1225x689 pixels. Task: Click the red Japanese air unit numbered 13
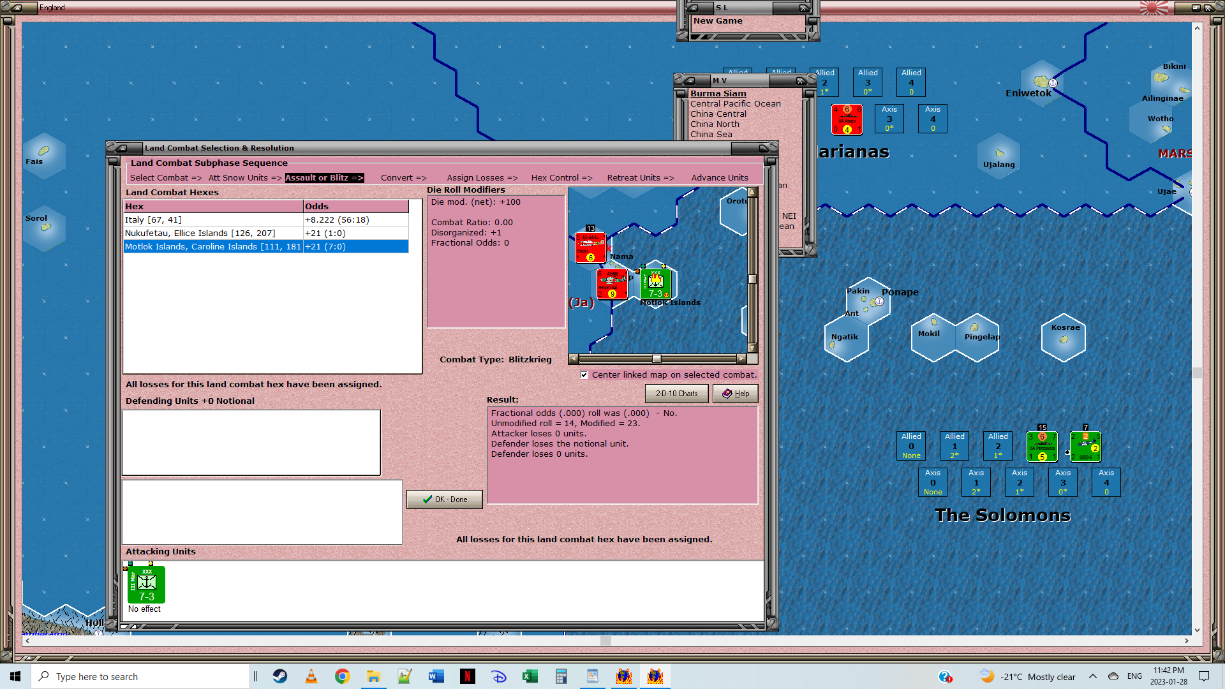click(590, 247)
